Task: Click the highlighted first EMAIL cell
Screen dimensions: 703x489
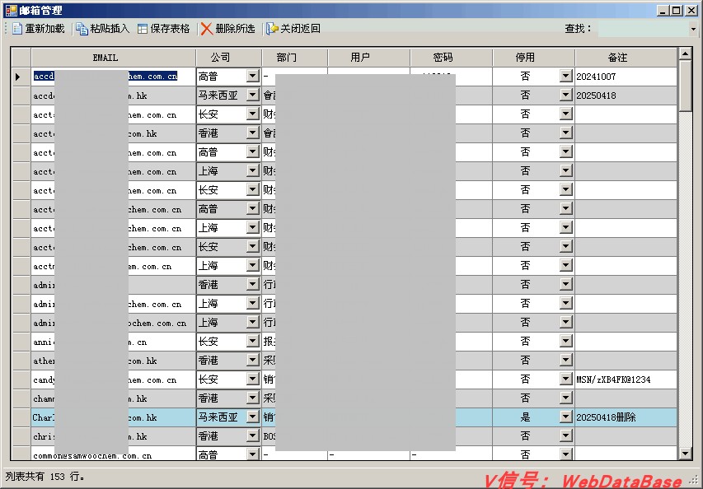Action: [x=114, y=77]
